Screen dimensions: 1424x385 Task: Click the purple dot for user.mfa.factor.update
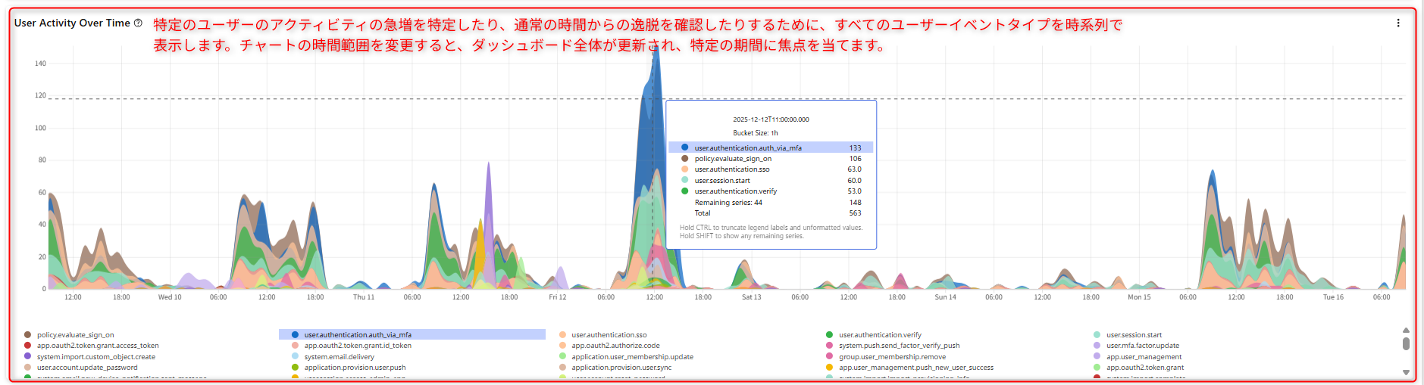point(1097,346)
